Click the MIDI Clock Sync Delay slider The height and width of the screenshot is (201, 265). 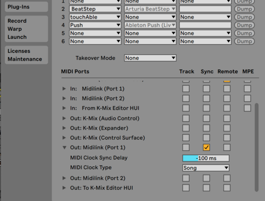206,158
